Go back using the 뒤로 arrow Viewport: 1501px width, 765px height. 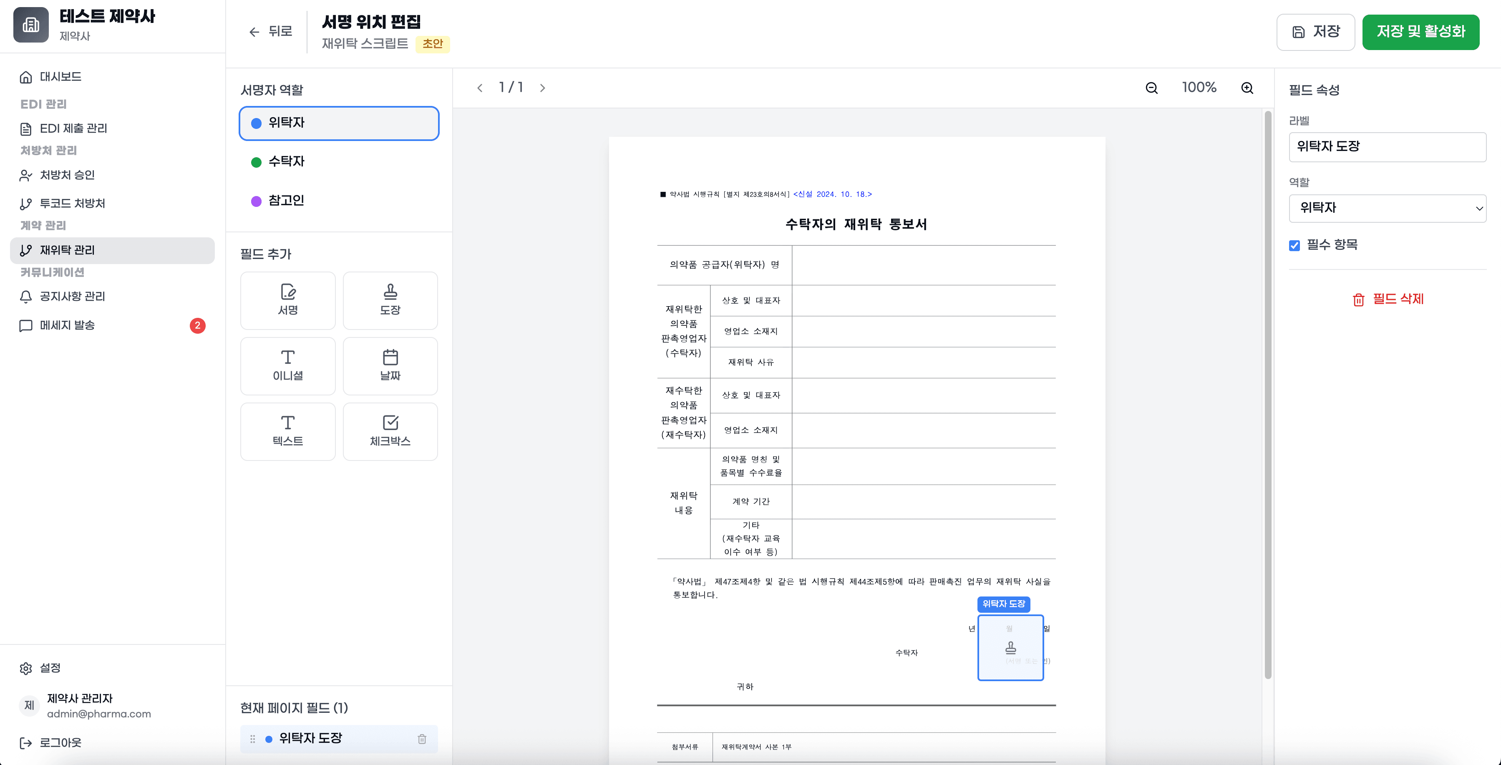pyautogui.click(x=254, y=32)
